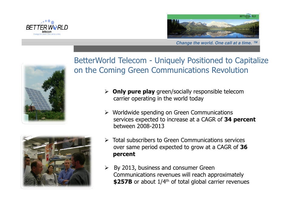Click the line 'Worldwide spending on Green Communications'
Viewport: 286px width, 221px height.
172,112
